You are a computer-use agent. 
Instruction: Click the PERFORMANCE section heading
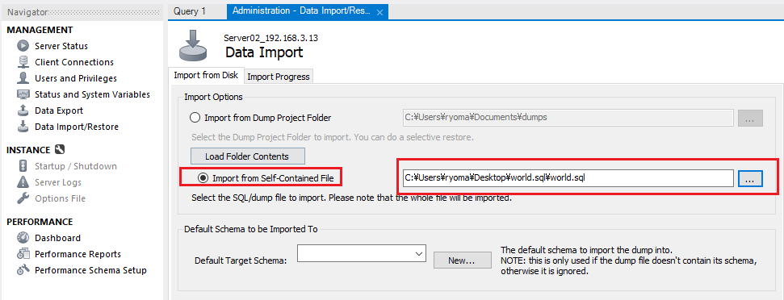click(40, 222)
